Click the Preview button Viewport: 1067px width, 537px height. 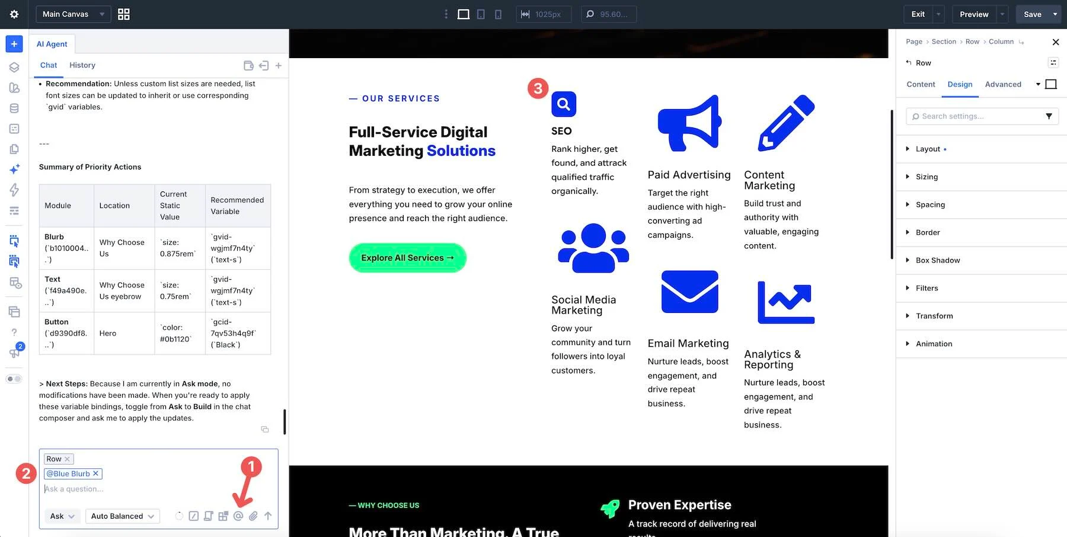click(x=974, y=14)
